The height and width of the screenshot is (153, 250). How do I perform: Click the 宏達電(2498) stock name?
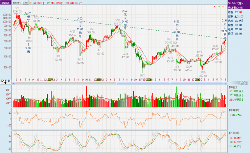point(236,8)
